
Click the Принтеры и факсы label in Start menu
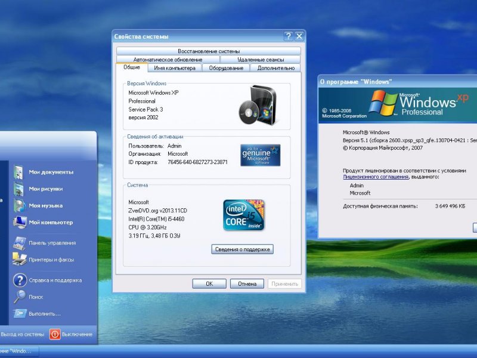51,260
